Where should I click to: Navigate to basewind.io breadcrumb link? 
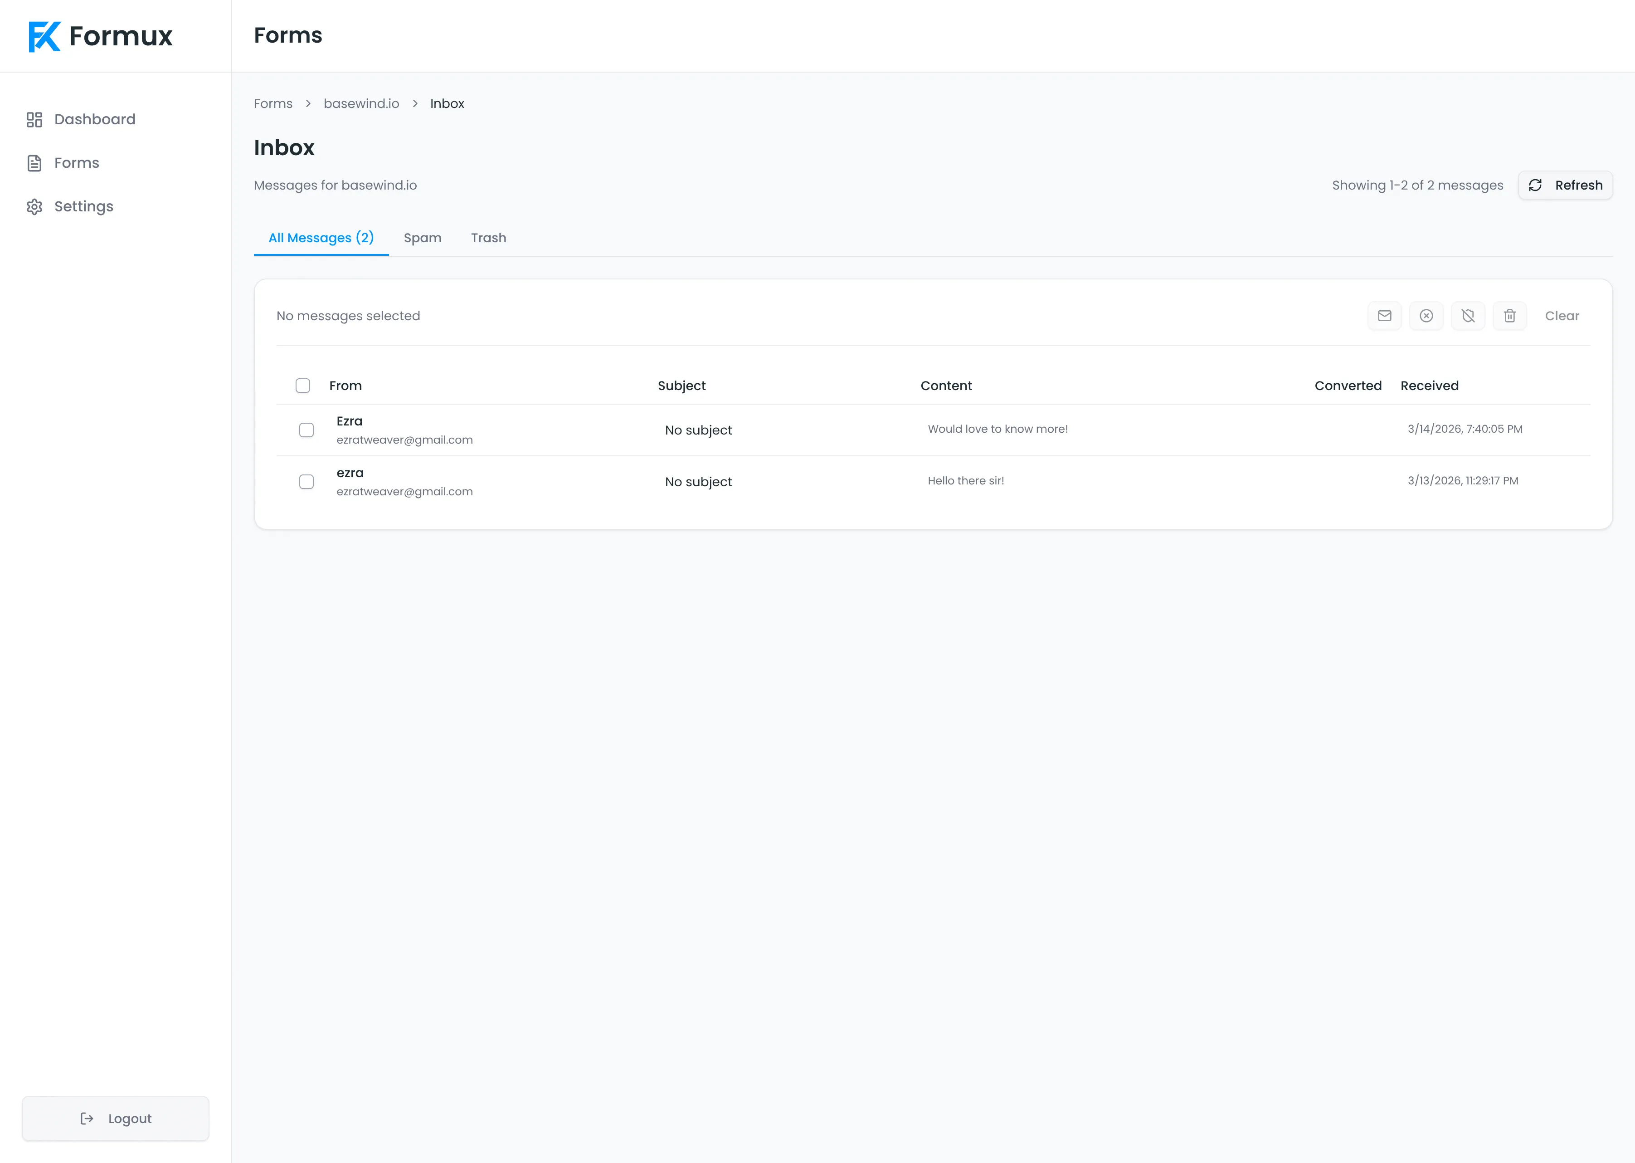click(361, 104)
